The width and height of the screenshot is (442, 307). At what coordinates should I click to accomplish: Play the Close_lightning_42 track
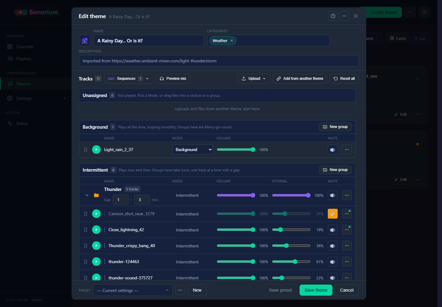click(x=96, y=230)
